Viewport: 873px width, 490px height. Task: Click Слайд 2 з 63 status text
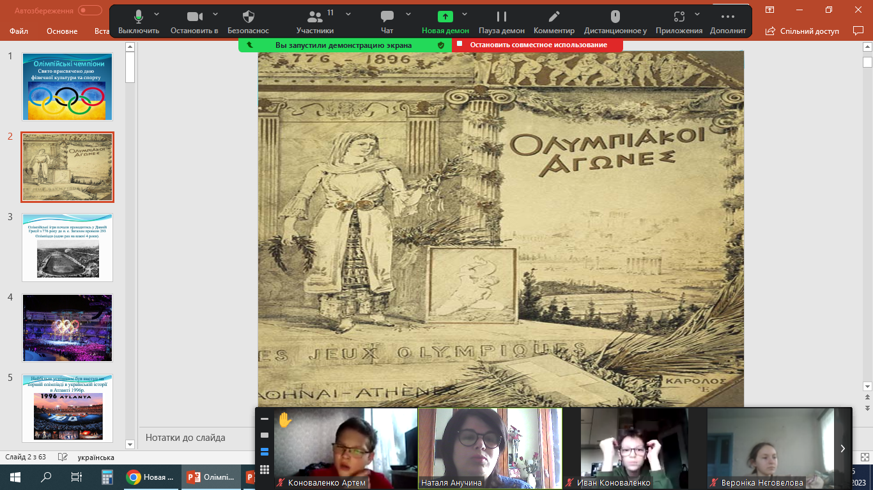26,457
